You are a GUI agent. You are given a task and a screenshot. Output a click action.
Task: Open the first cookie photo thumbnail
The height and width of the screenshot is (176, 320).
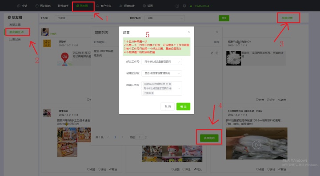67,135
